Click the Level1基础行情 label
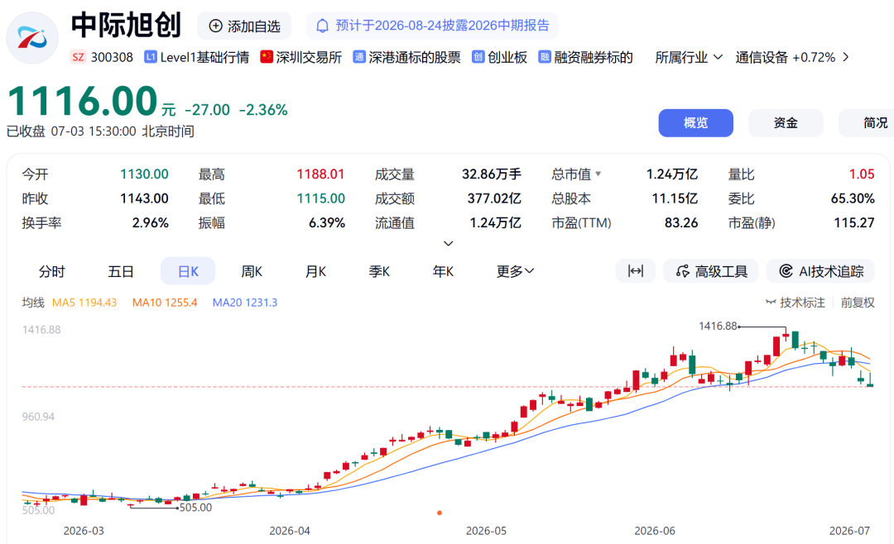894x544 pixels. 204,57
